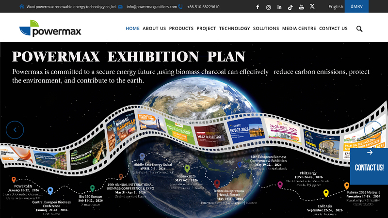Click the +86-510-68229610 phone number
This screenshot has height=218, width=388.
coord(203,7)
